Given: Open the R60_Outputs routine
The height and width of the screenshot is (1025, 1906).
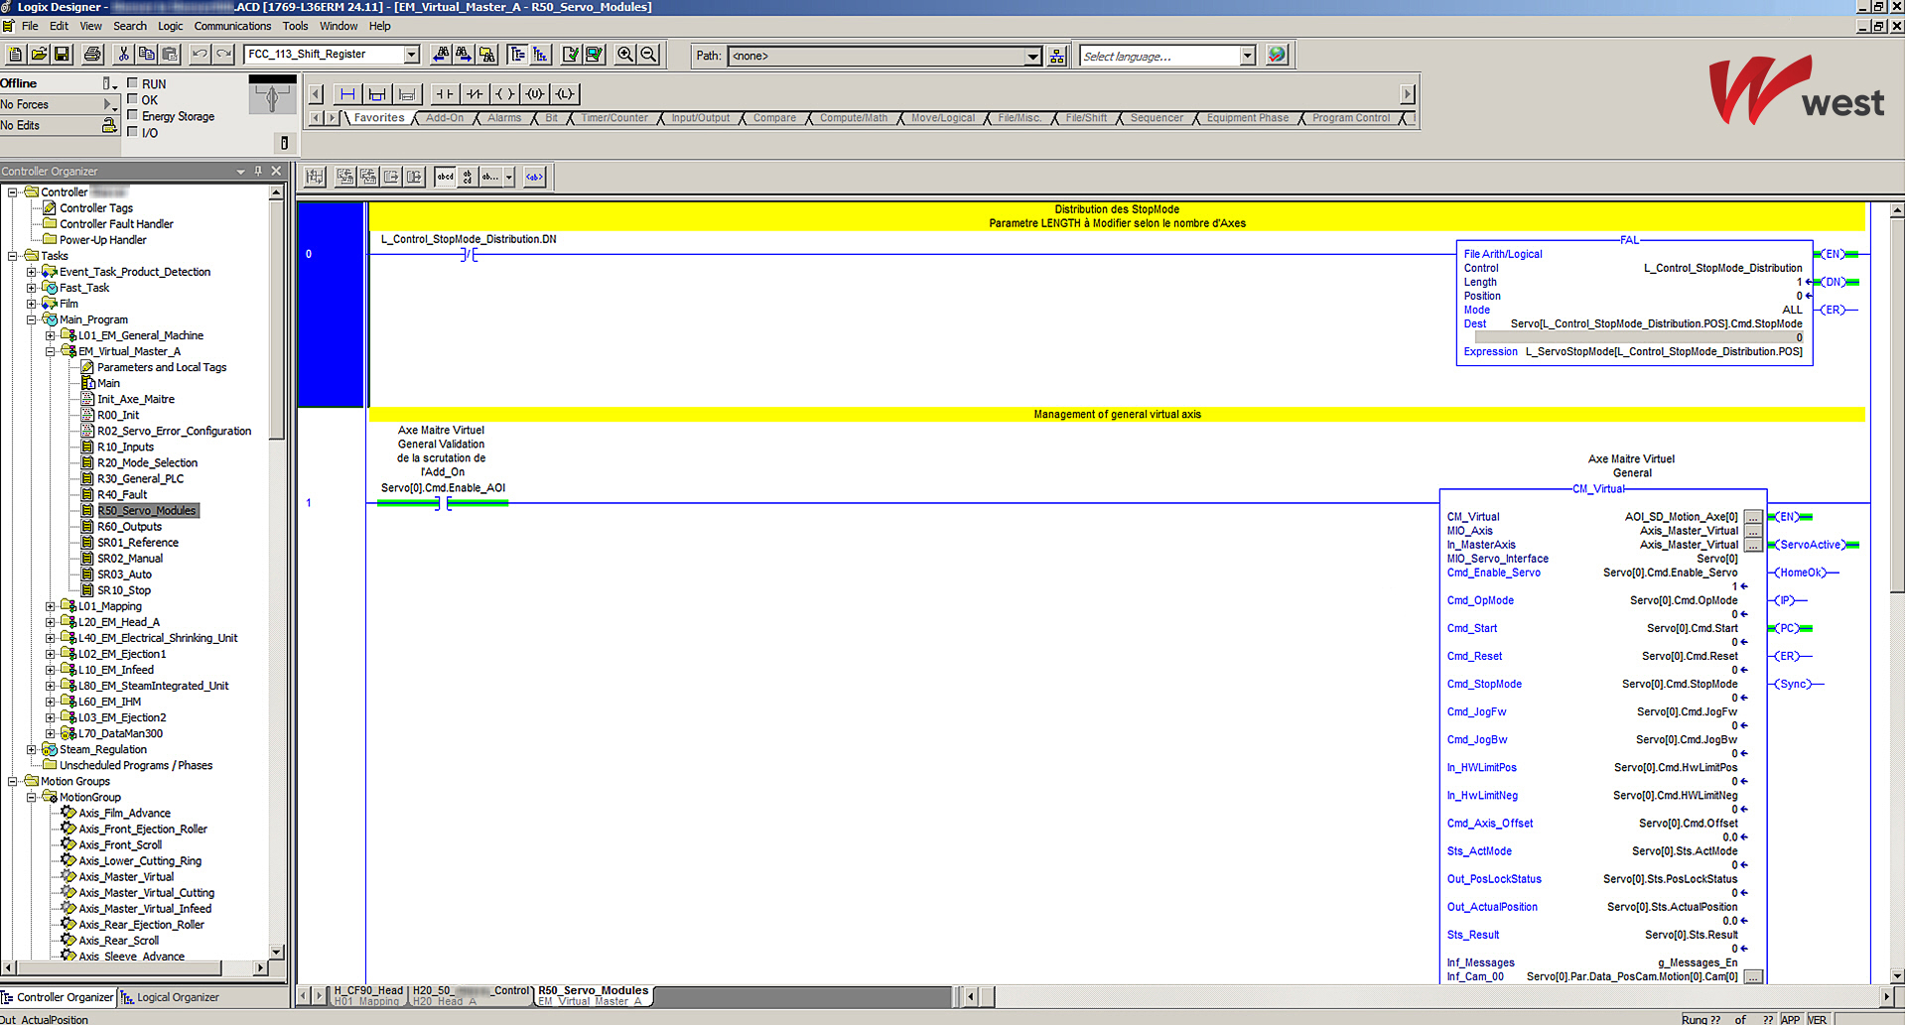Looking at the screenshot, I should (129, 527).
